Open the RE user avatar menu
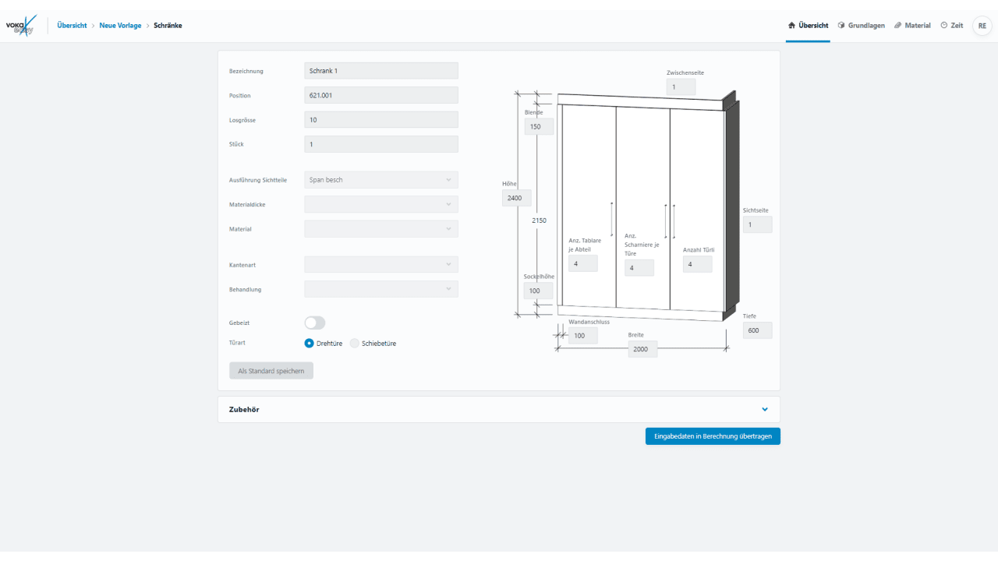 pos(982,26)
